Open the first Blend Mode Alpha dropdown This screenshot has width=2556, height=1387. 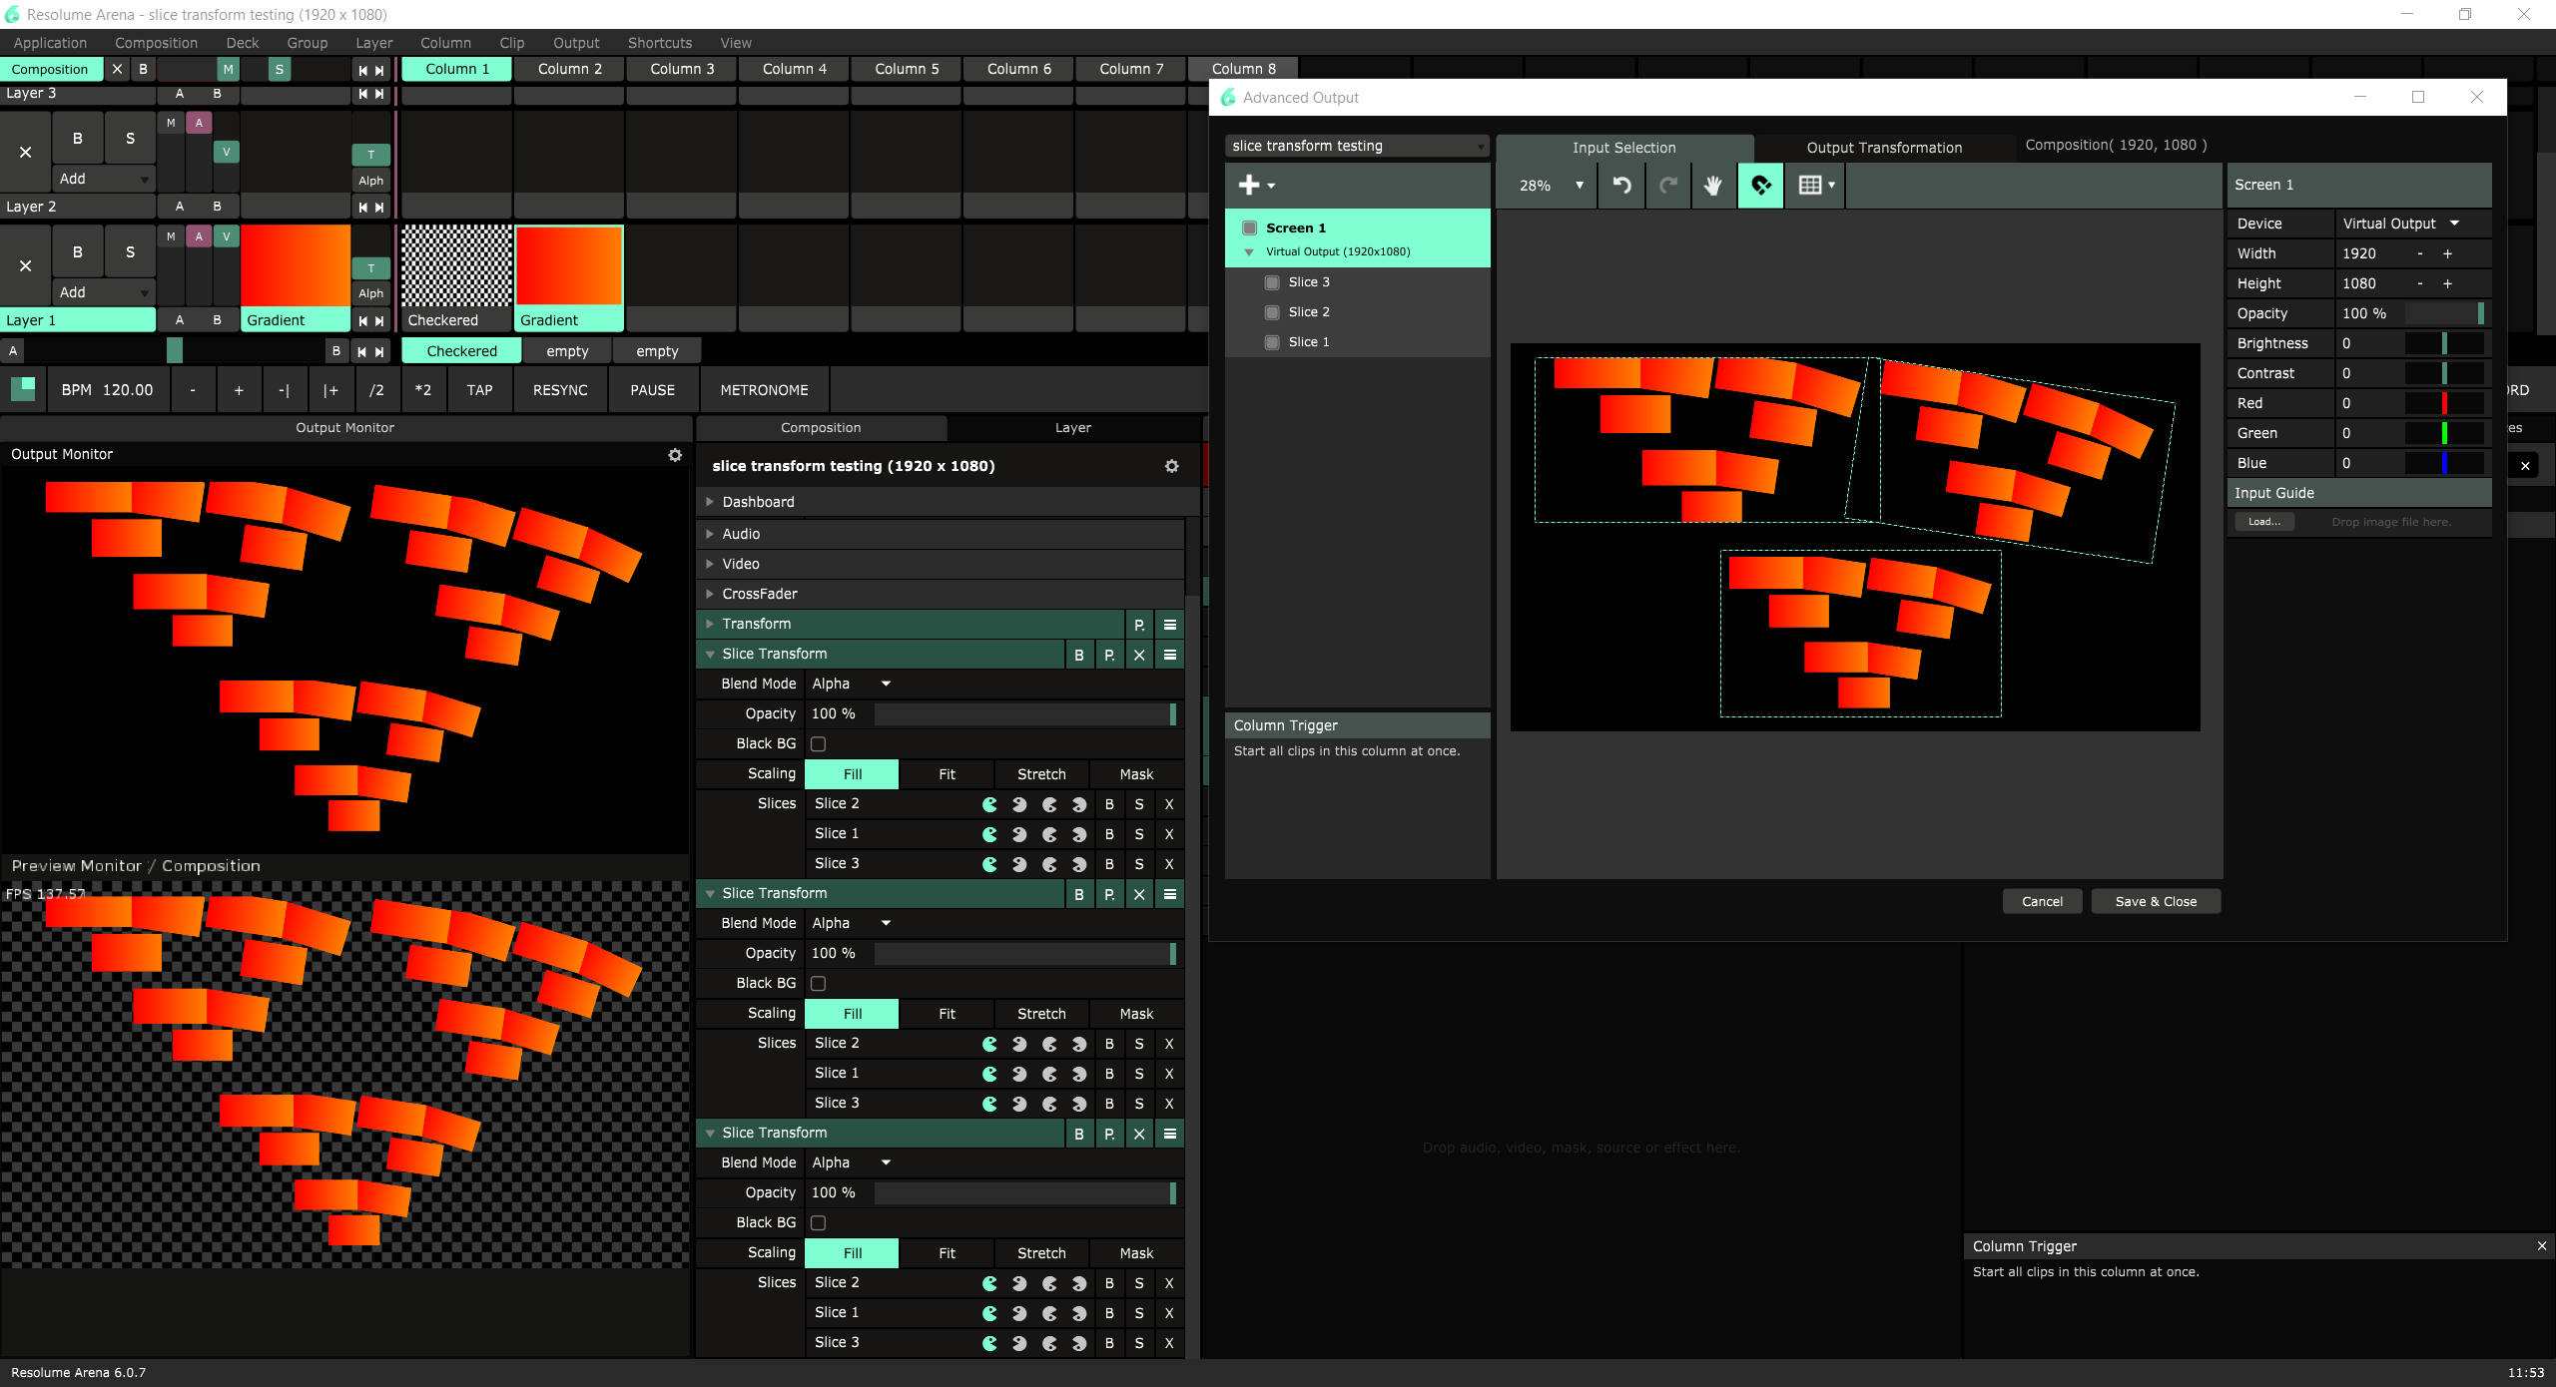[x=851, y=684]
